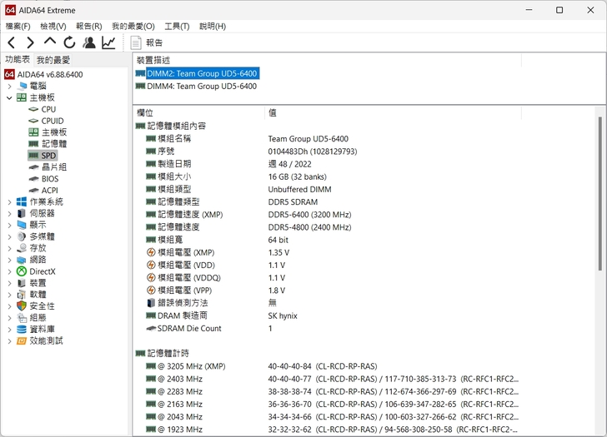Viewport: 607px width, 437px height.
Task: Expand the 電腦 tree node
Action: (9, 86)
